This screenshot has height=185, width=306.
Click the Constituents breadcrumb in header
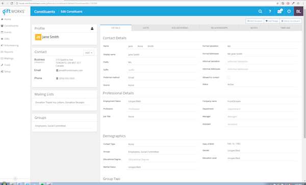[x=44, y=12]
